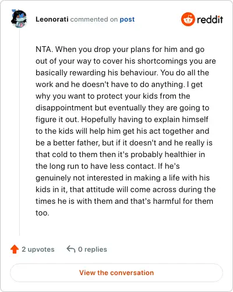Click the "reddit" wordmark text
Screen dimensions: 233x292
click(x=210, y=19)
